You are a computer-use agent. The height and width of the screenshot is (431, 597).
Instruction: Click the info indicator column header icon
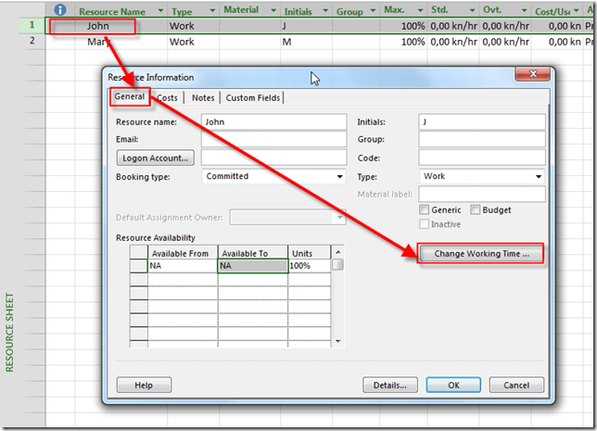click(61, 11)
